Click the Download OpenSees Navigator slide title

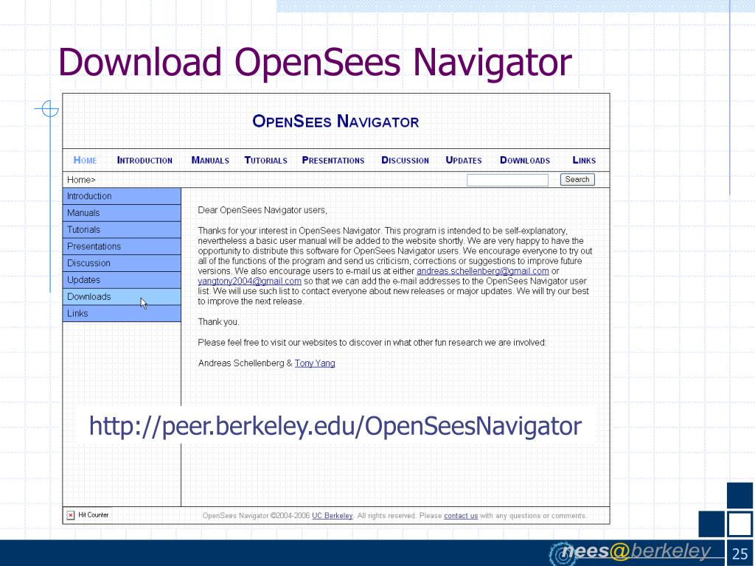[x=315, y=63]
